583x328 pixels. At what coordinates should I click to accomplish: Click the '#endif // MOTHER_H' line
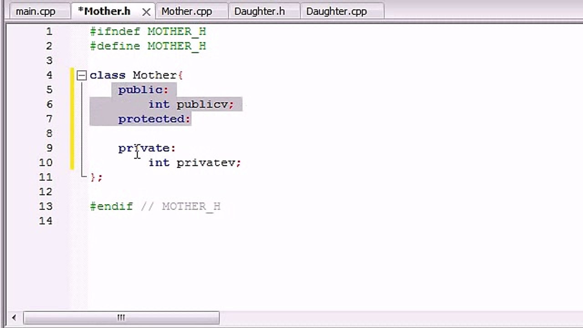point(155,206)
